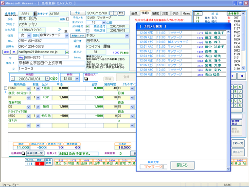Image resolution: width=249 pixels, height=187 pixels.
Task: Click the 送信 mail send button
Action: (6, 52)
